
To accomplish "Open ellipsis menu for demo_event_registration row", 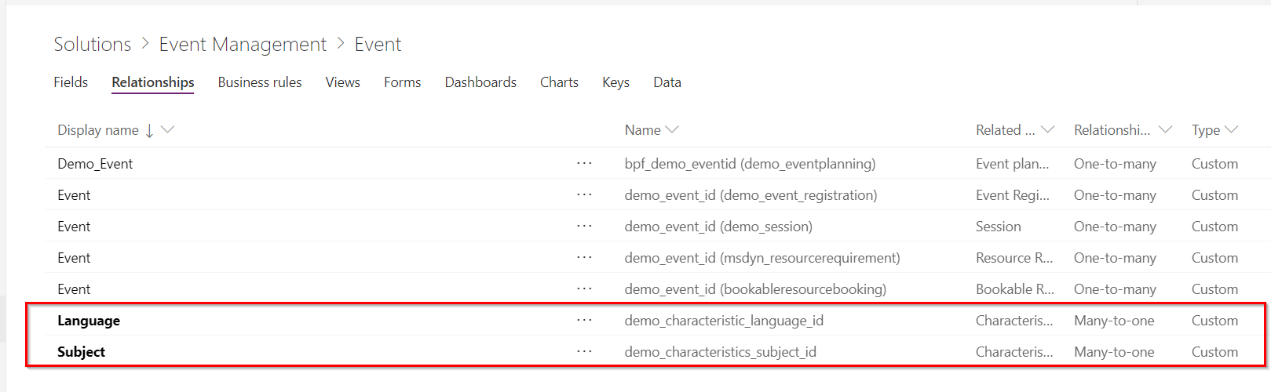I will 584,194.
